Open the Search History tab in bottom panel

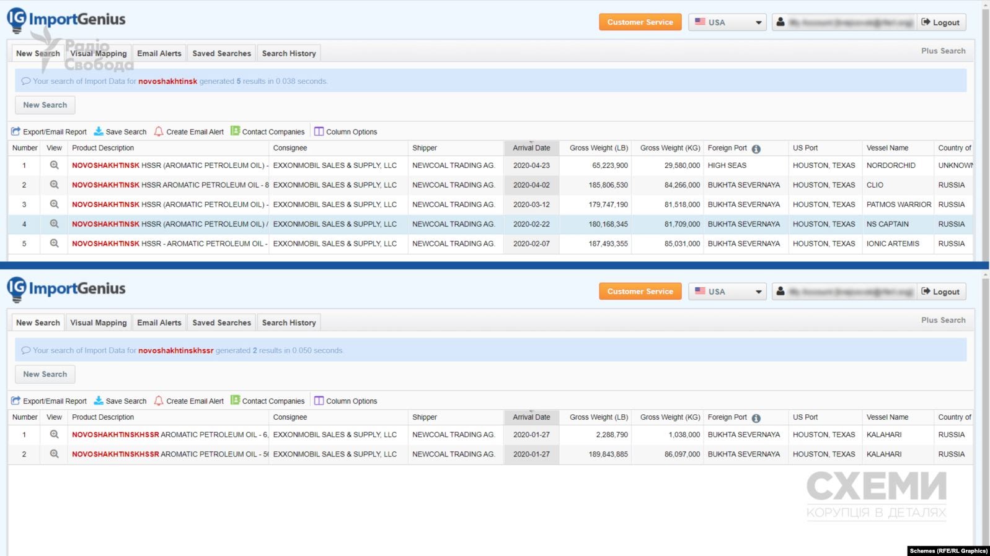click(289, 323)
